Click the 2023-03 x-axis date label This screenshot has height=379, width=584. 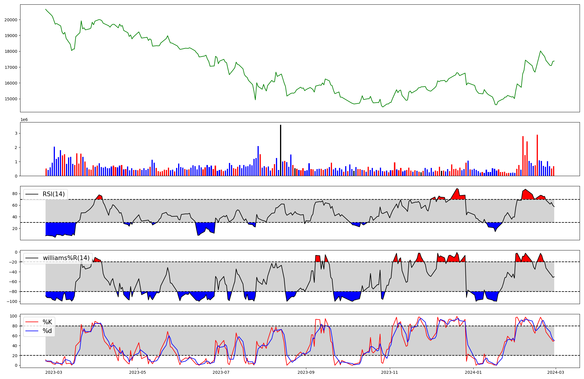[54, 372]
